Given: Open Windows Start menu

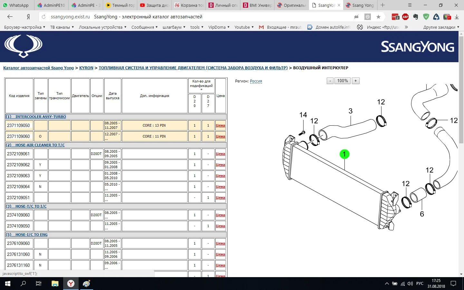Looking at the screenshot, I should coord(8,284).
